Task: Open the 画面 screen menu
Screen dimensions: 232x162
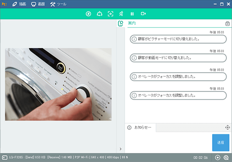Action: tap(38, 4)
